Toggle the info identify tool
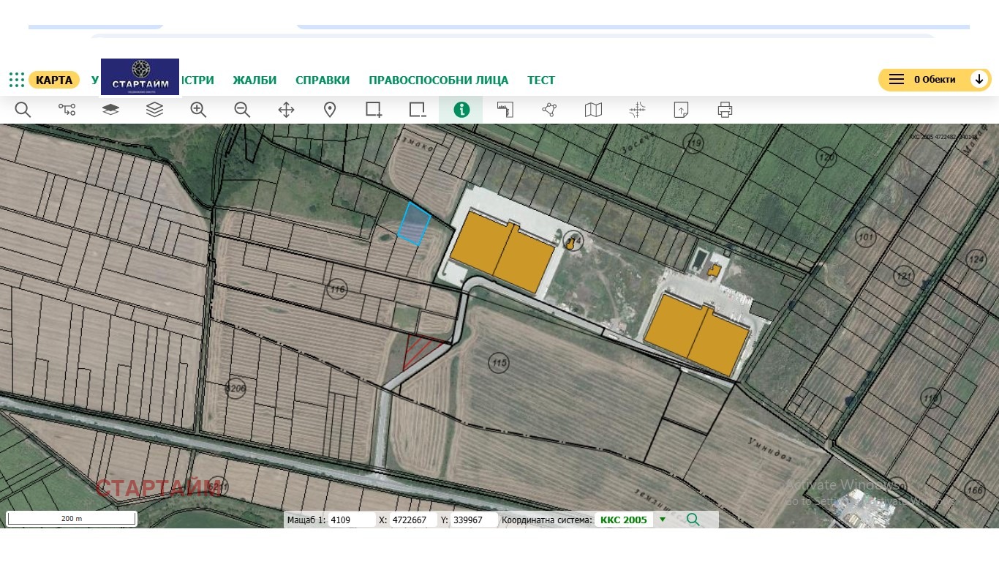This screenshot has width=999, height=562. tap(461, 110)
